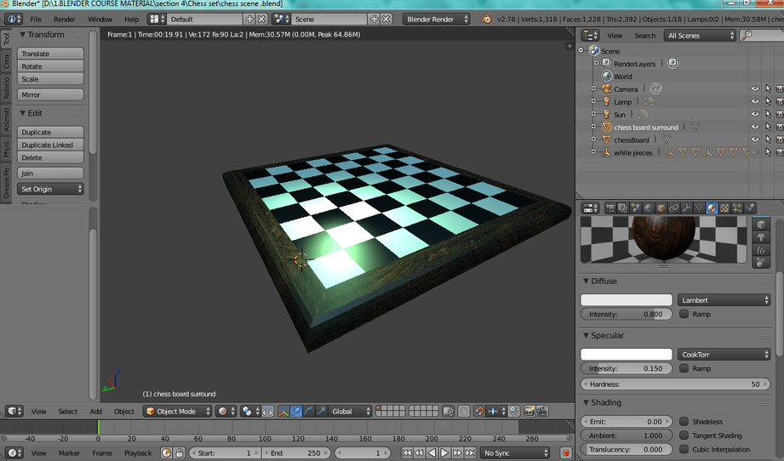Viewport: 784px width, 461px height.
Task: Click the Translate button
Action: click(51, 54)
